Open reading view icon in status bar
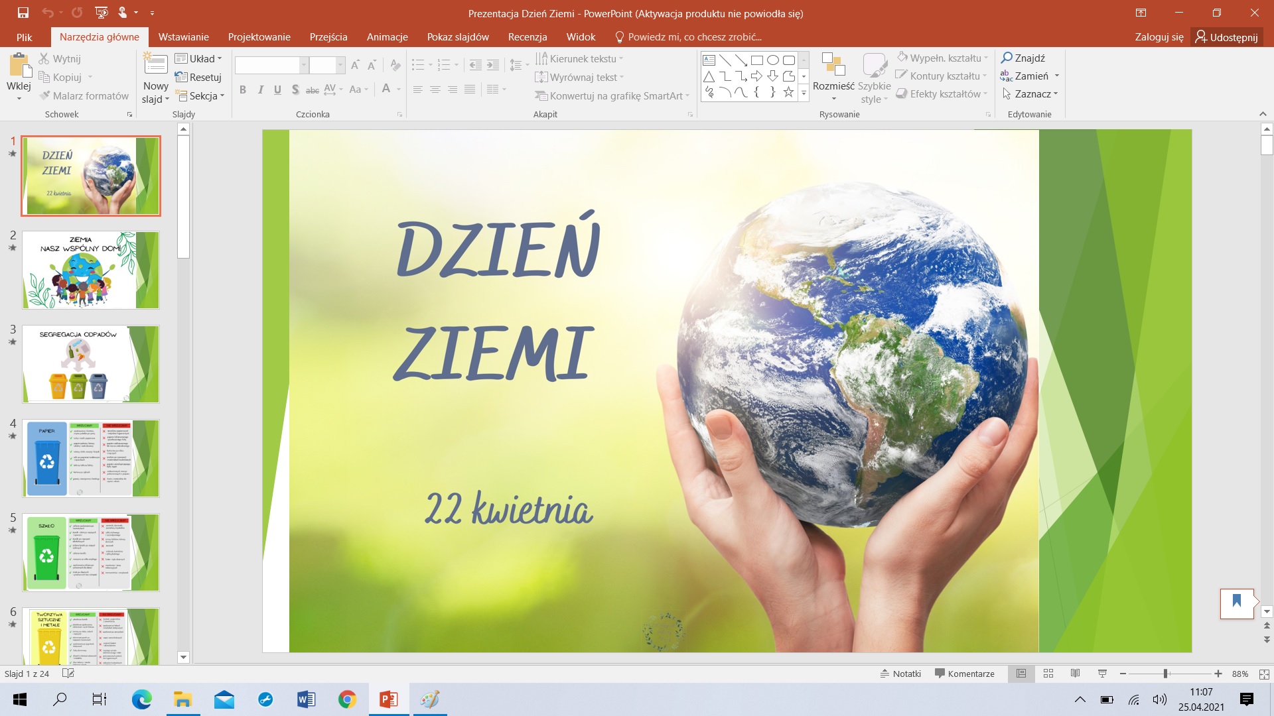The image size is (1274, 716). [1075, 674]
